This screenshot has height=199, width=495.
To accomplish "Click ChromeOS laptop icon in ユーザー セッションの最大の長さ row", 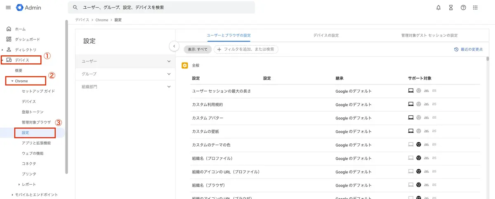I will click(x=410, y=91).
